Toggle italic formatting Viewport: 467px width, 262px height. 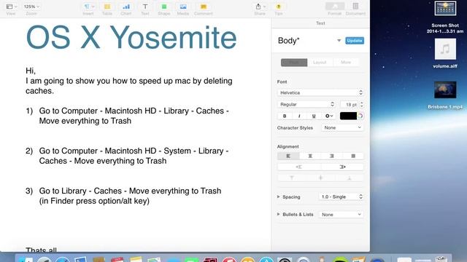[x=299, y=116]
